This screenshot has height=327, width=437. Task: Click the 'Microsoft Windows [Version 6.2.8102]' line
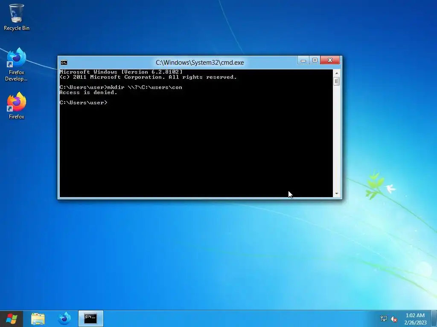121,72
